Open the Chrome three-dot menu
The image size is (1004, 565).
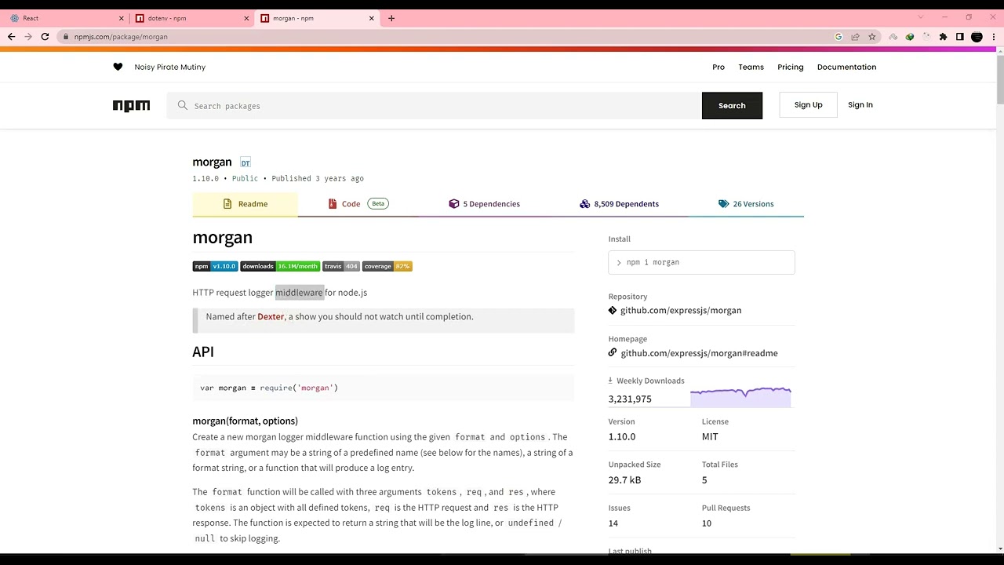[x=993, y=37]
